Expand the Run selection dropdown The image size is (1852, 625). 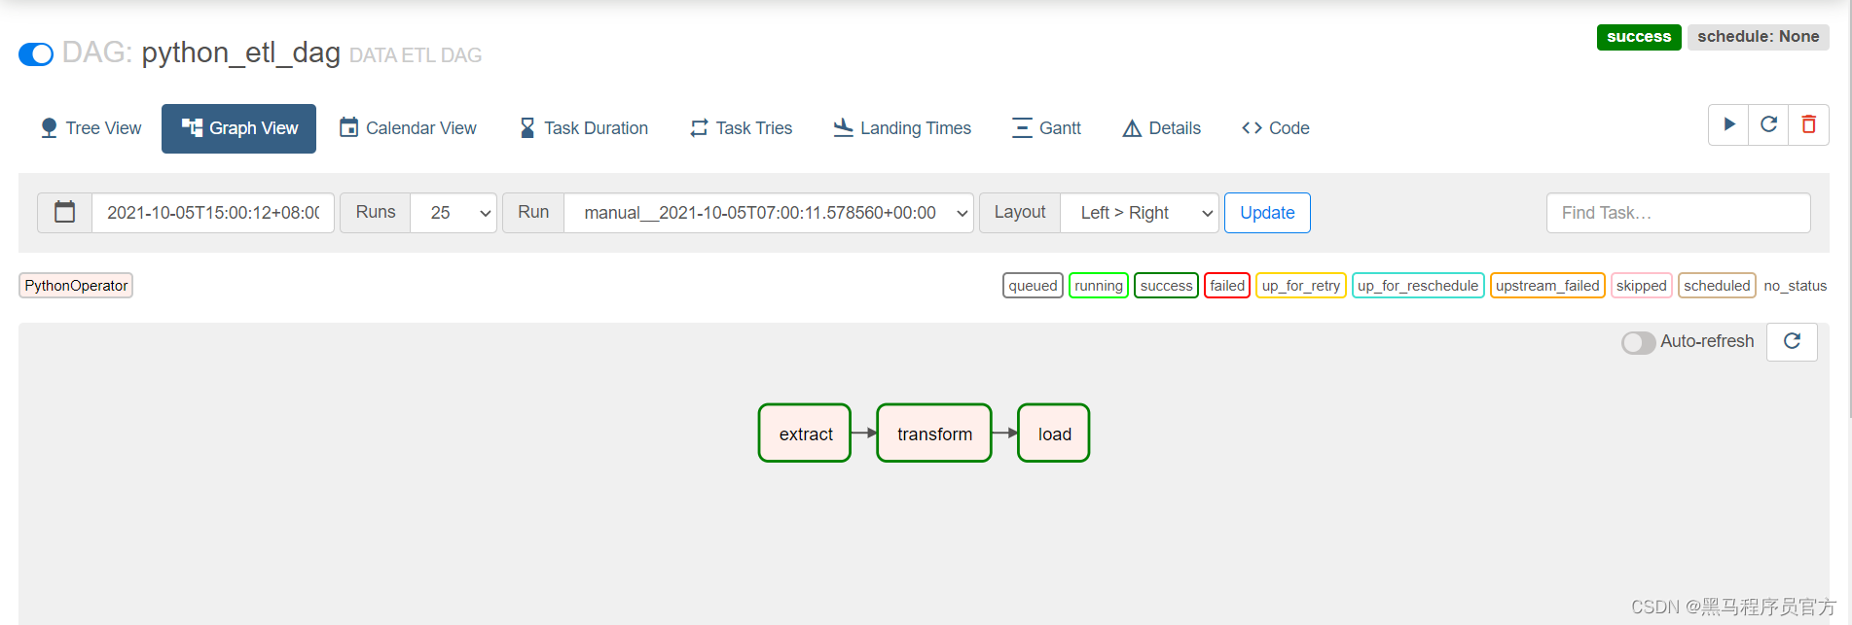(x=768, y=212)
